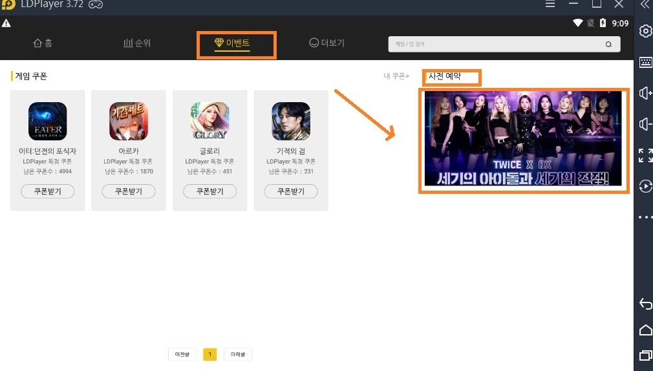The height and width of the screenshot is (371, 653).
Task: Click the Android home icon
Action: point(645,330)
